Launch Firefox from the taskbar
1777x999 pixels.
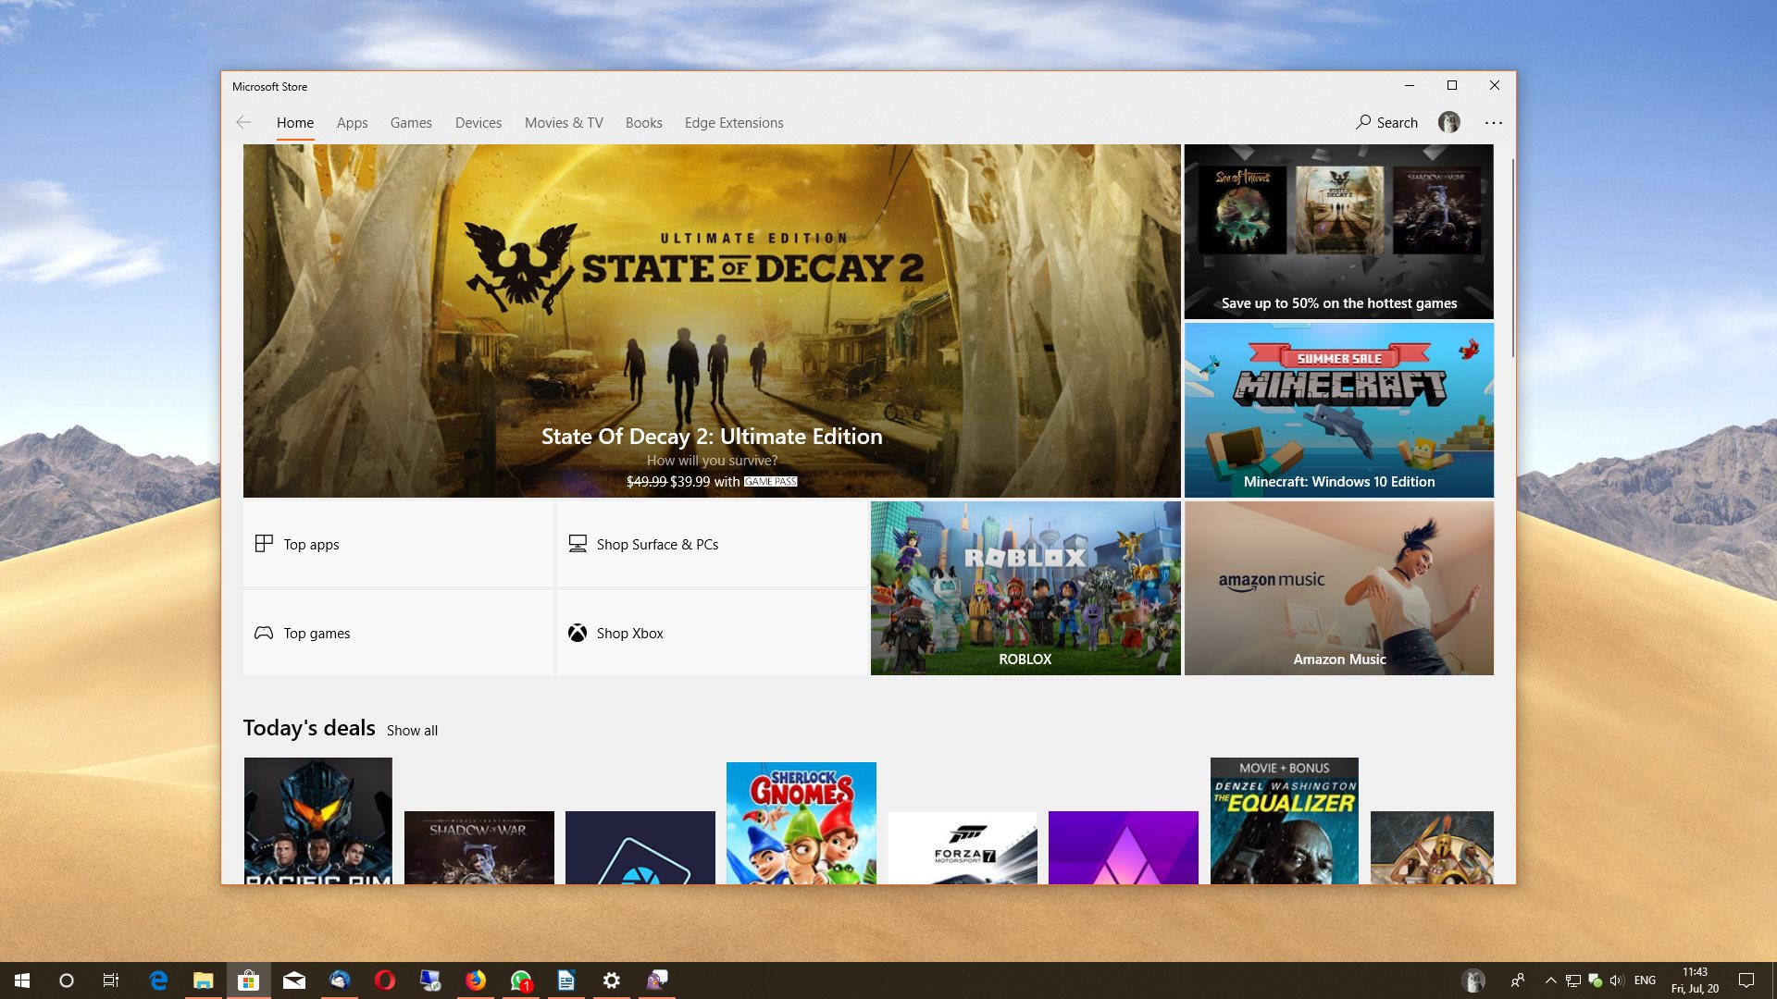click(x=476, y=980)
